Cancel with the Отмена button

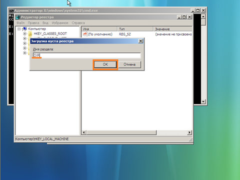click(x=129, y=64)
